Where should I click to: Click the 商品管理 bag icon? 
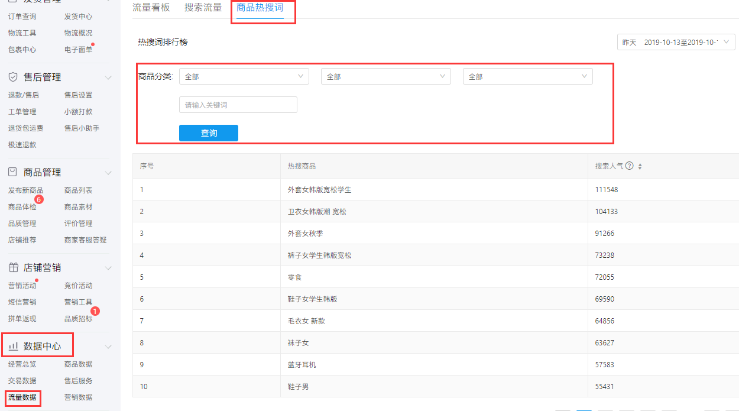[13, 172]
